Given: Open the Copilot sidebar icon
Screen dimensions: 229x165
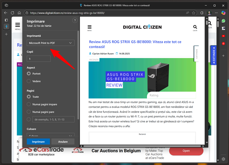Looking at the screenshot, I should [x=223, y=13].
